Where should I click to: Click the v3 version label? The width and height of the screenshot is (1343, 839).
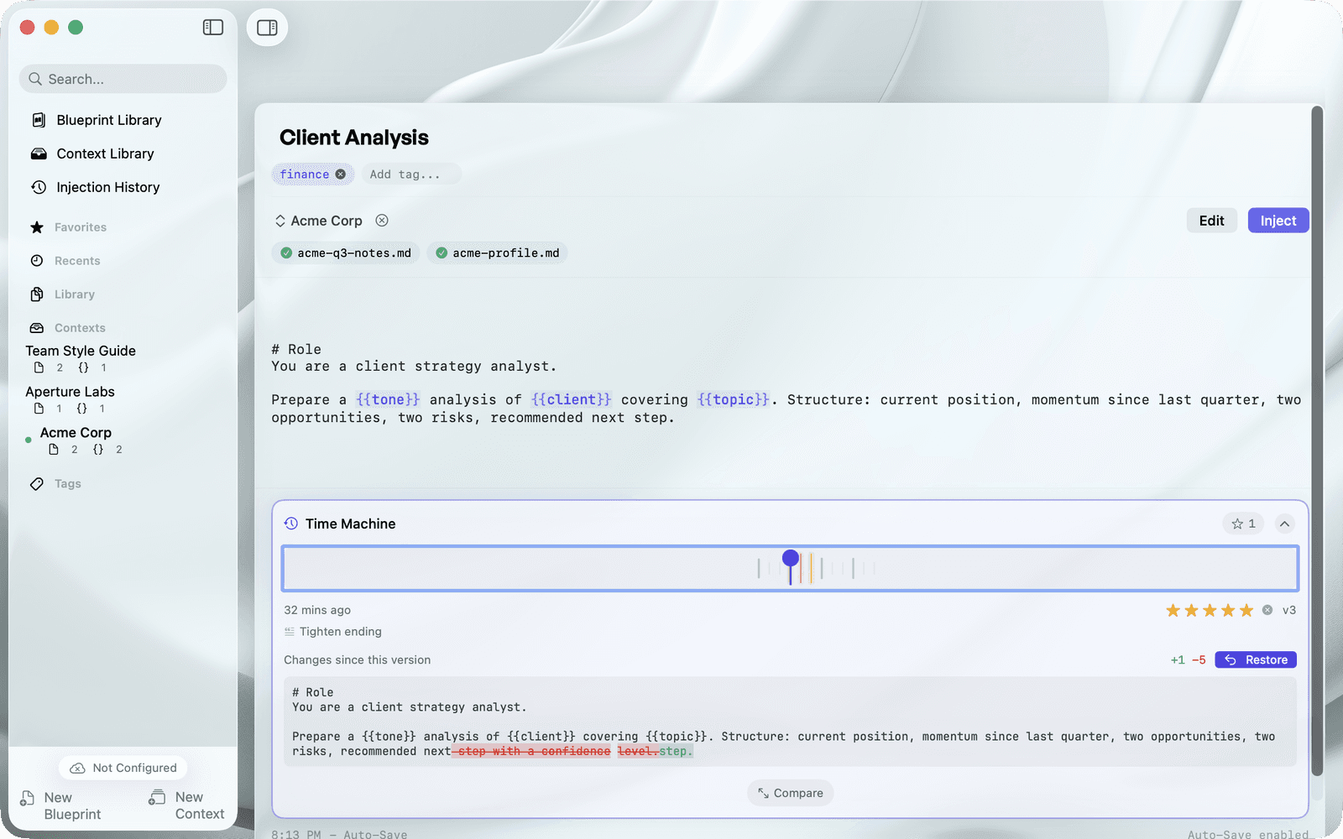[1289, 610]
